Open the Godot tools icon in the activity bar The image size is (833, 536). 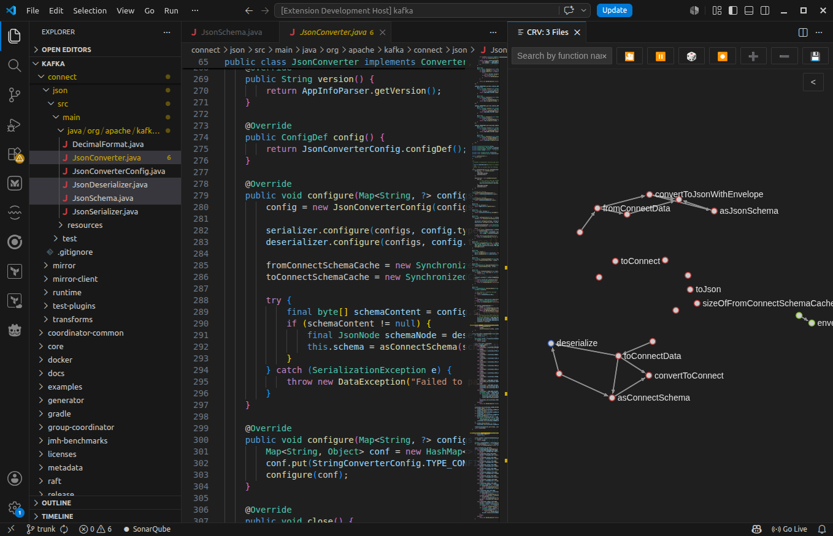14,330
